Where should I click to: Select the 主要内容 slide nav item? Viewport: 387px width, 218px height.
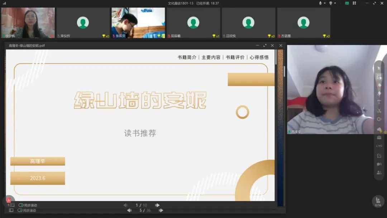tap(211, 57)
